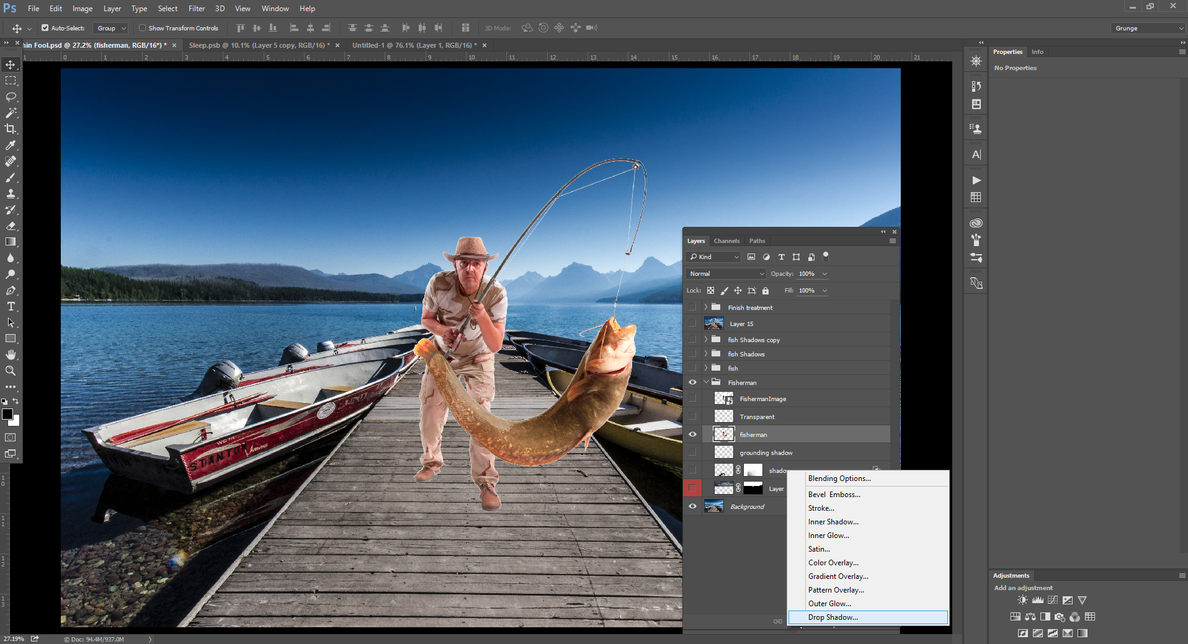Hide the Background layer visibility eye
The width and height of the screenshot is (1188, 644).
pos(692,506)
